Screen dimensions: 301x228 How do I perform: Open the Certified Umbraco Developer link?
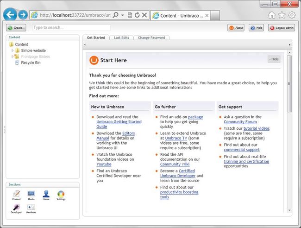coord(178,173)
